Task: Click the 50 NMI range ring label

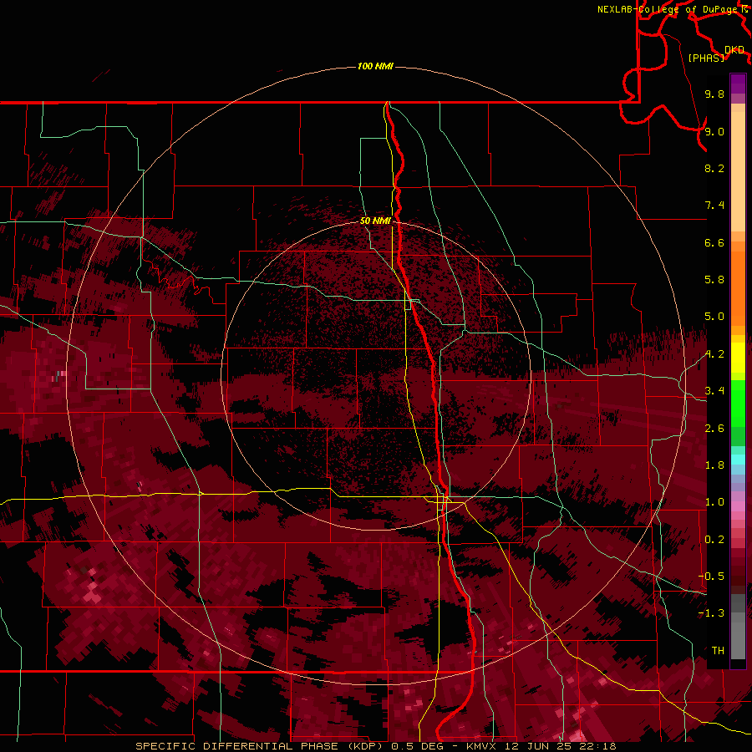Action: [375, 221]
